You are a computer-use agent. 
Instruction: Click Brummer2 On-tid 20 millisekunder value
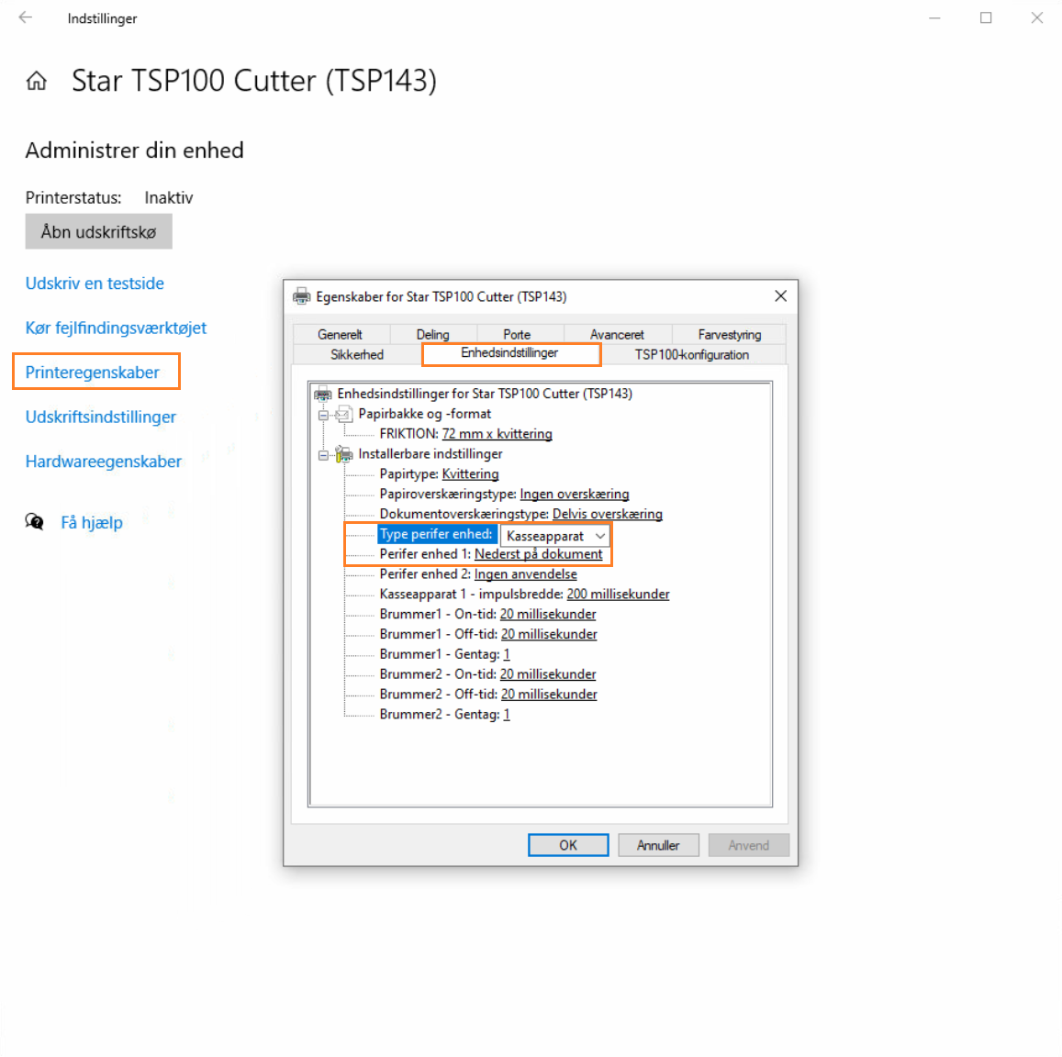pos(548,674)
